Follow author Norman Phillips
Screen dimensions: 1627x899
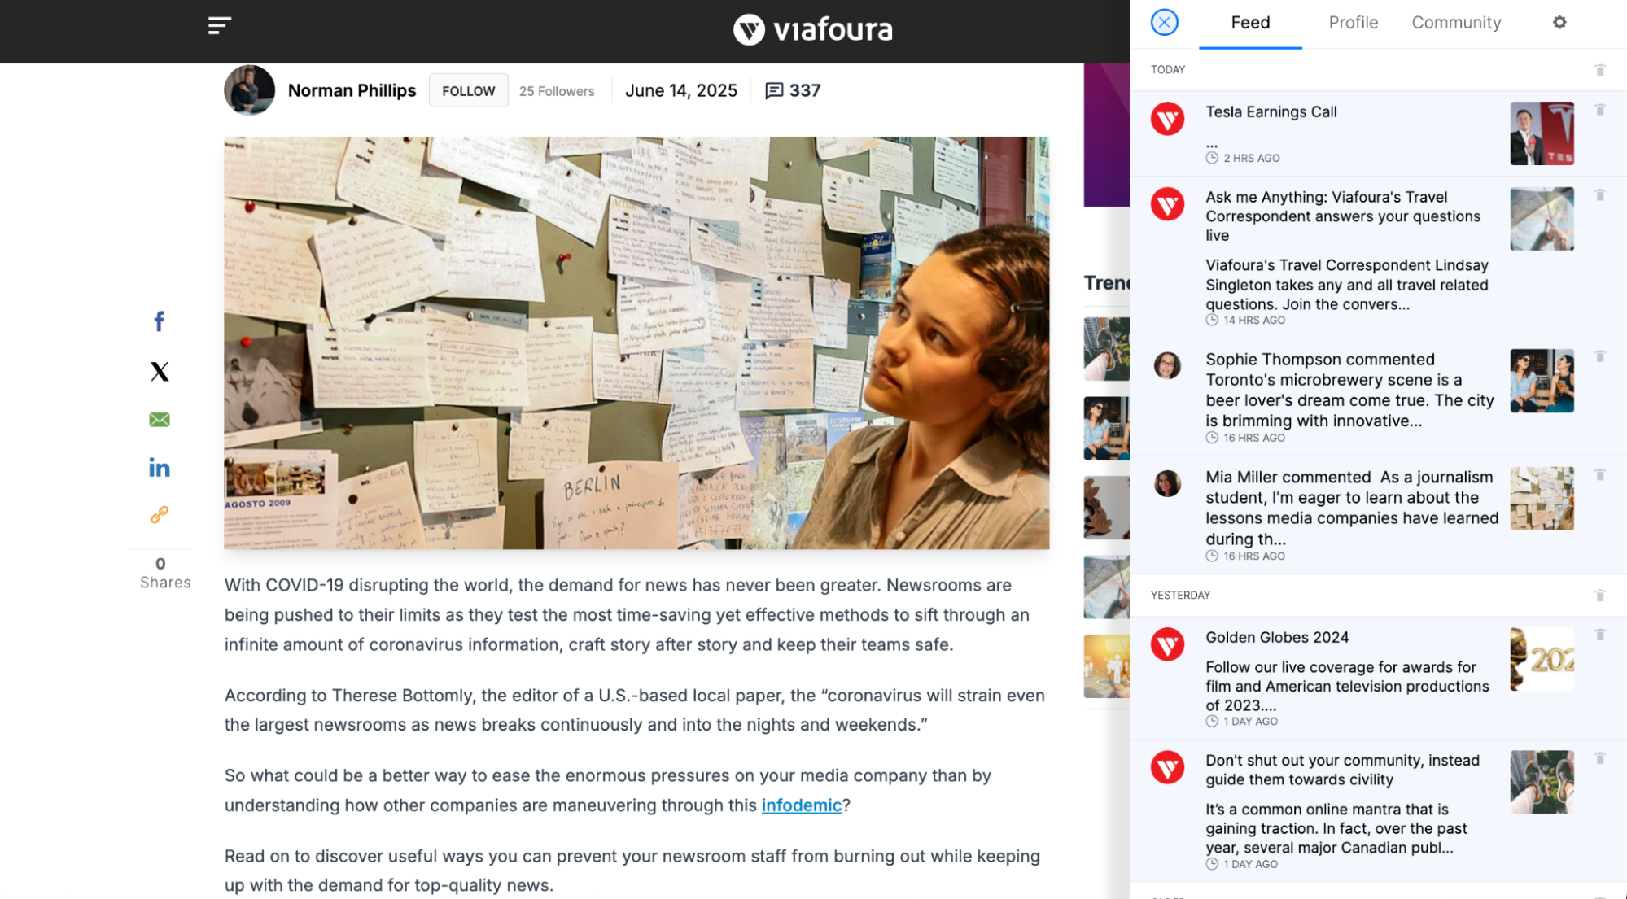(469, 91)
